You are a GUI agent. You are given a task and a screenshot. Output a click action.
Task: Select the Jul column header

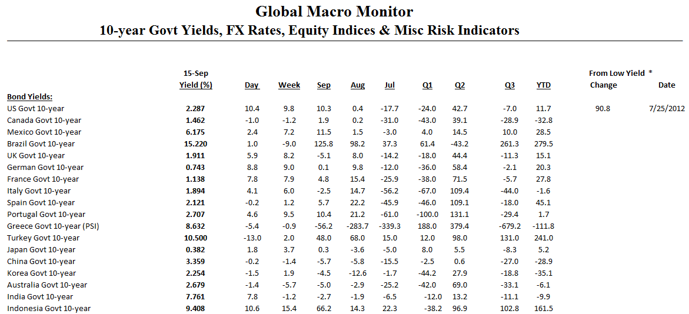(x=390, y=85)
